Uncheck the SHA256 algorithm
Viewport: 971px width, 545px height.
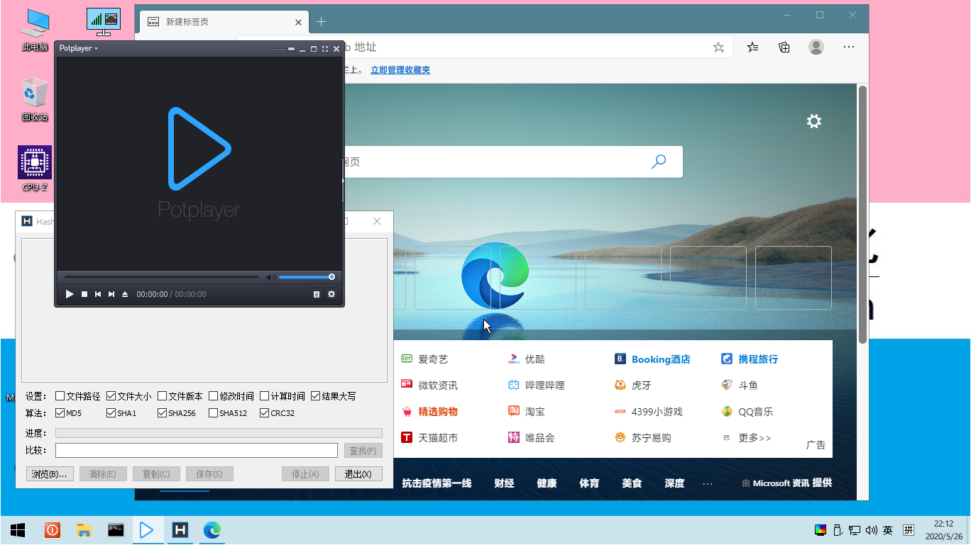pyautogui.click(x=163, y=413)
